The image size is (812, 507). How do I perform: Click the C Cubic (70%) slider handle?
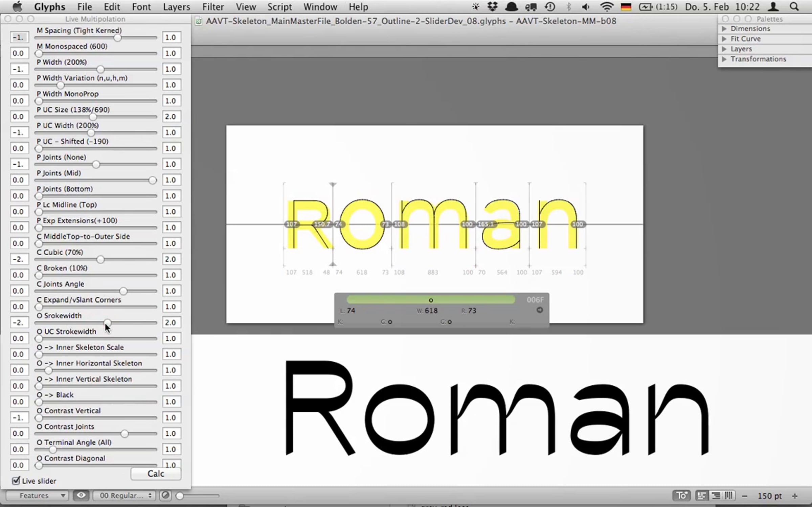[x=100, y=259]
